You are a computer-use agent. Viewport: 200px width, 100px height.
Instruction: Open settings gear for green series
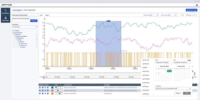[45, 87]
